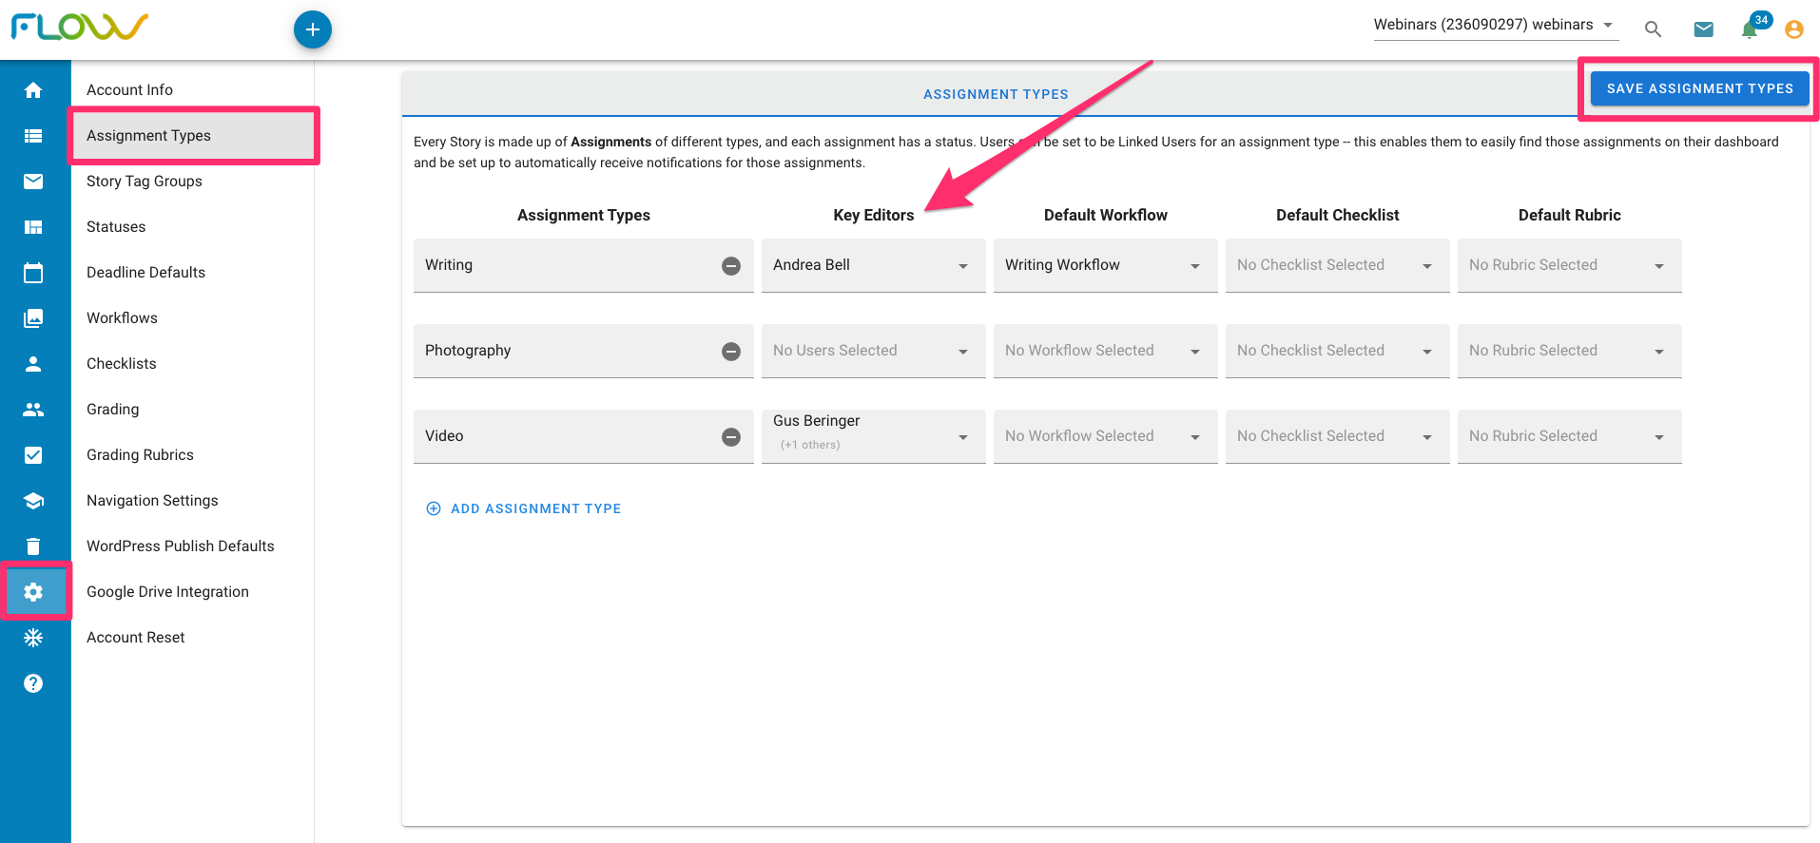Open the dashboard grid sidebar icon

pos(33,227)
